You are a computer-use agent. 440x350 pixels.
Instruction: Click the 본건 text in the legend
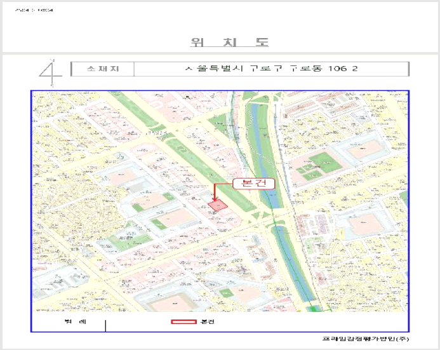tap(208, 321)
